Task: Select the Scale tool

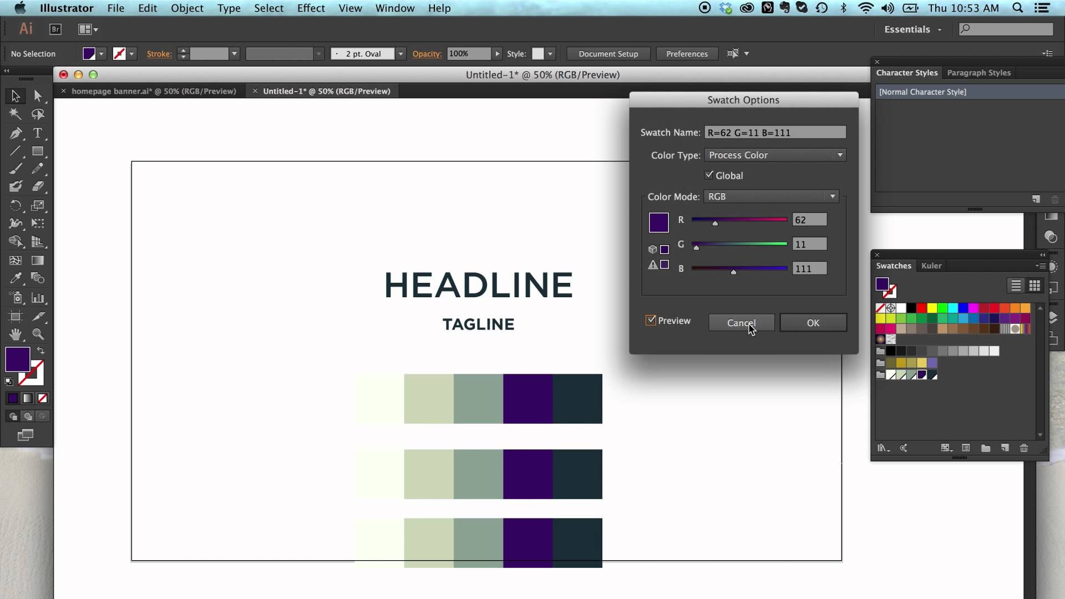Action: [x=38, y=206]
